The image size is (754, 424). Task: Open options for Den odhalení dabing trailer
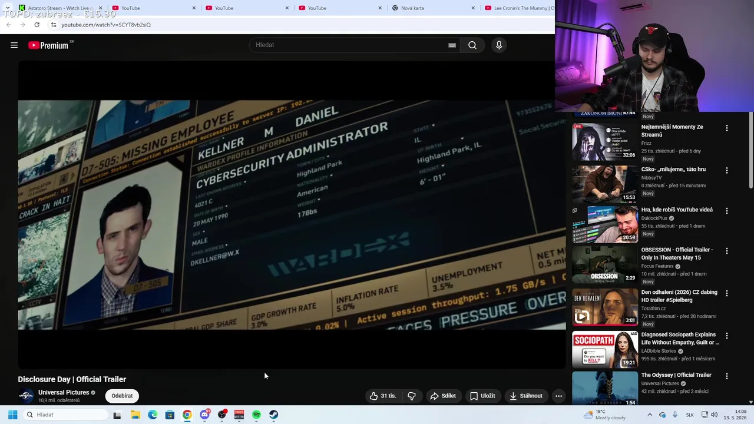click(x=727, y=293)
